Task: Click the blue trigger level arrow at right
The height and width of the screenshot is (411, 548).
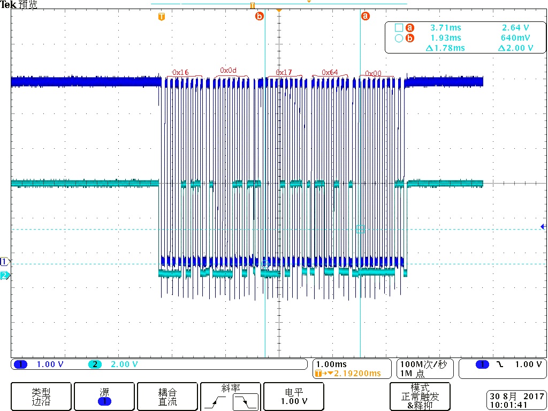Action: (543, 226)
